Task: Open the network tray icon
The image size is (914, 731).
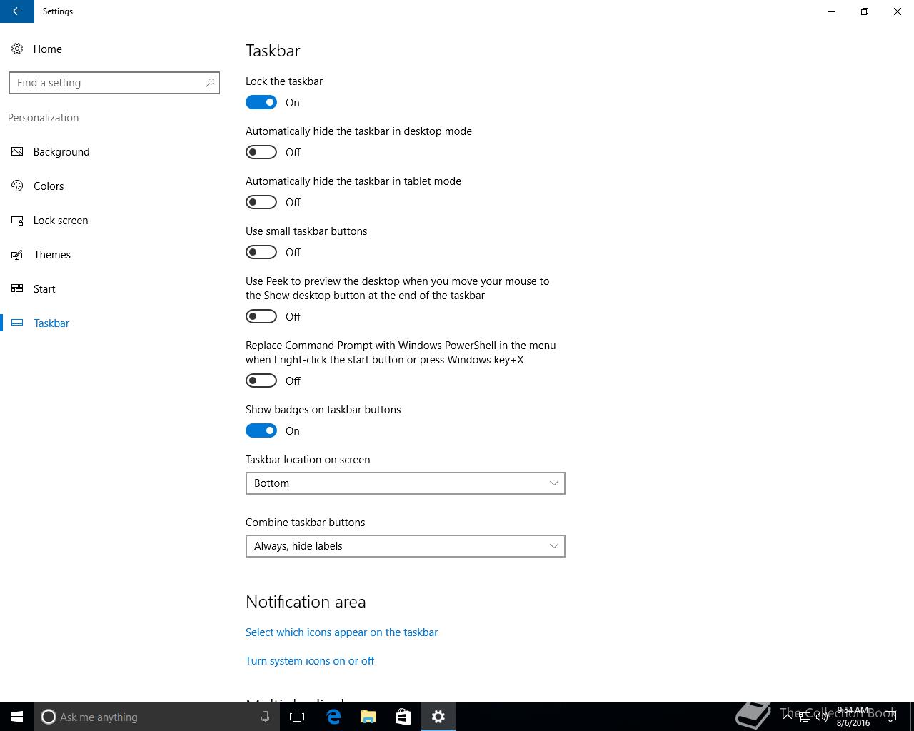Action: (x=805, y=717)
